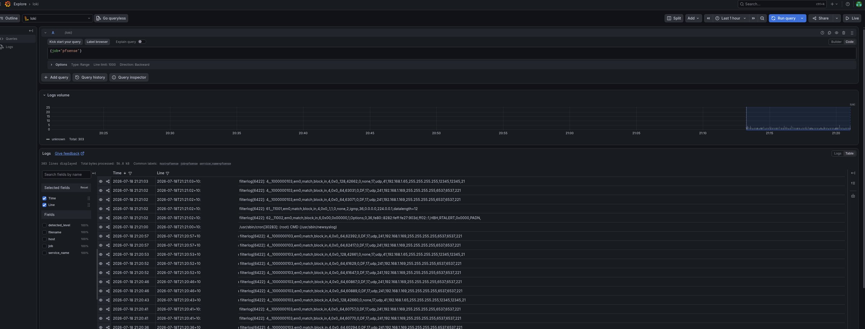The image size is (865, 329).
Task: Shift time range forwards with double-right arrows
Action: point(753,18)
